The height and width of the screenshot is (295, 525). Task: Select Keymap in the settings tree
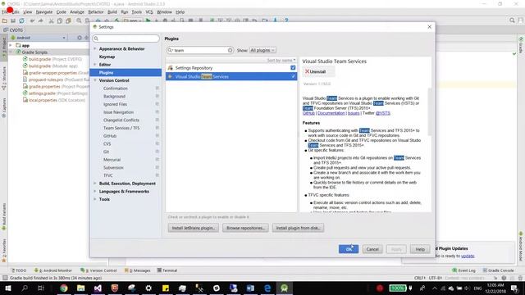tap(107, 57)
